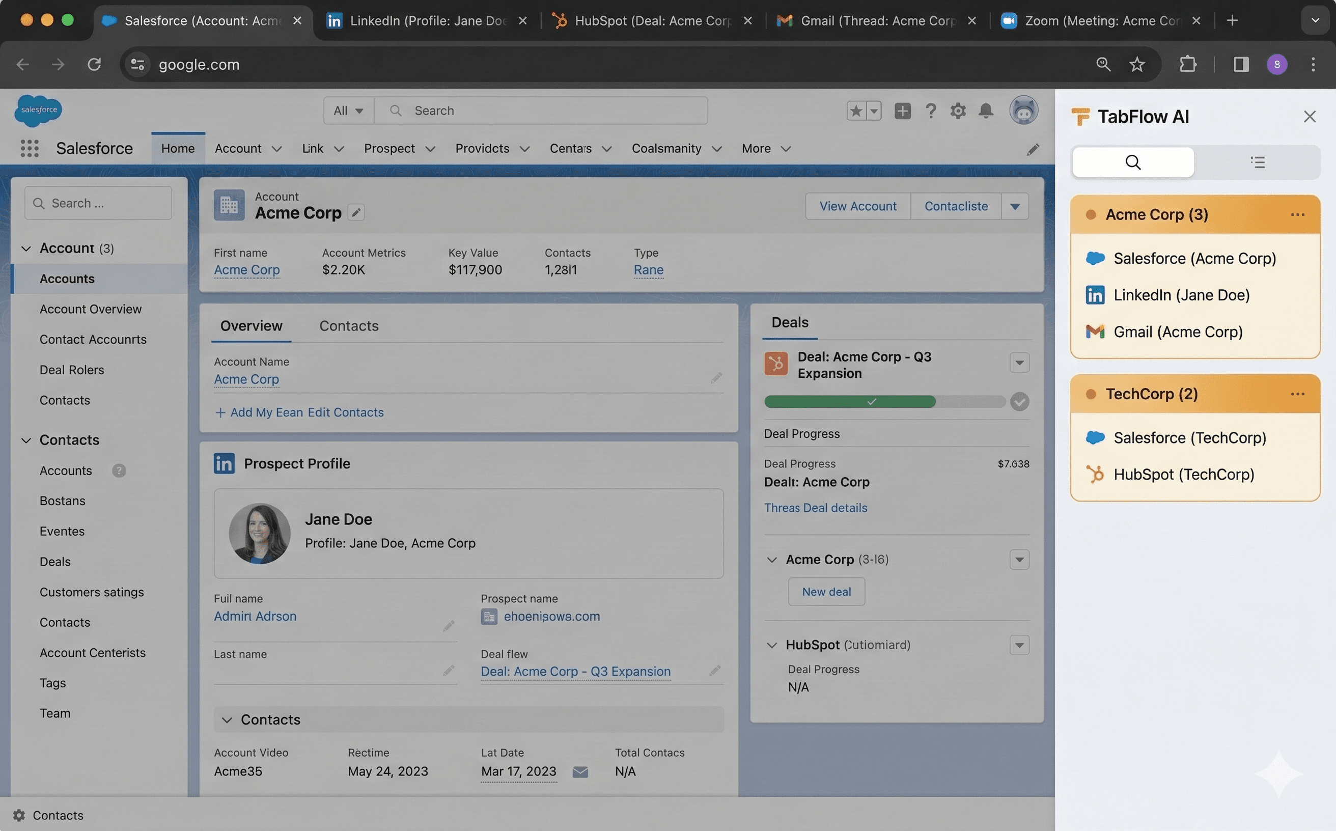1336x831 pixels.
Task: Collapse the Contacts sidebar section
Action: click(26, 440)
